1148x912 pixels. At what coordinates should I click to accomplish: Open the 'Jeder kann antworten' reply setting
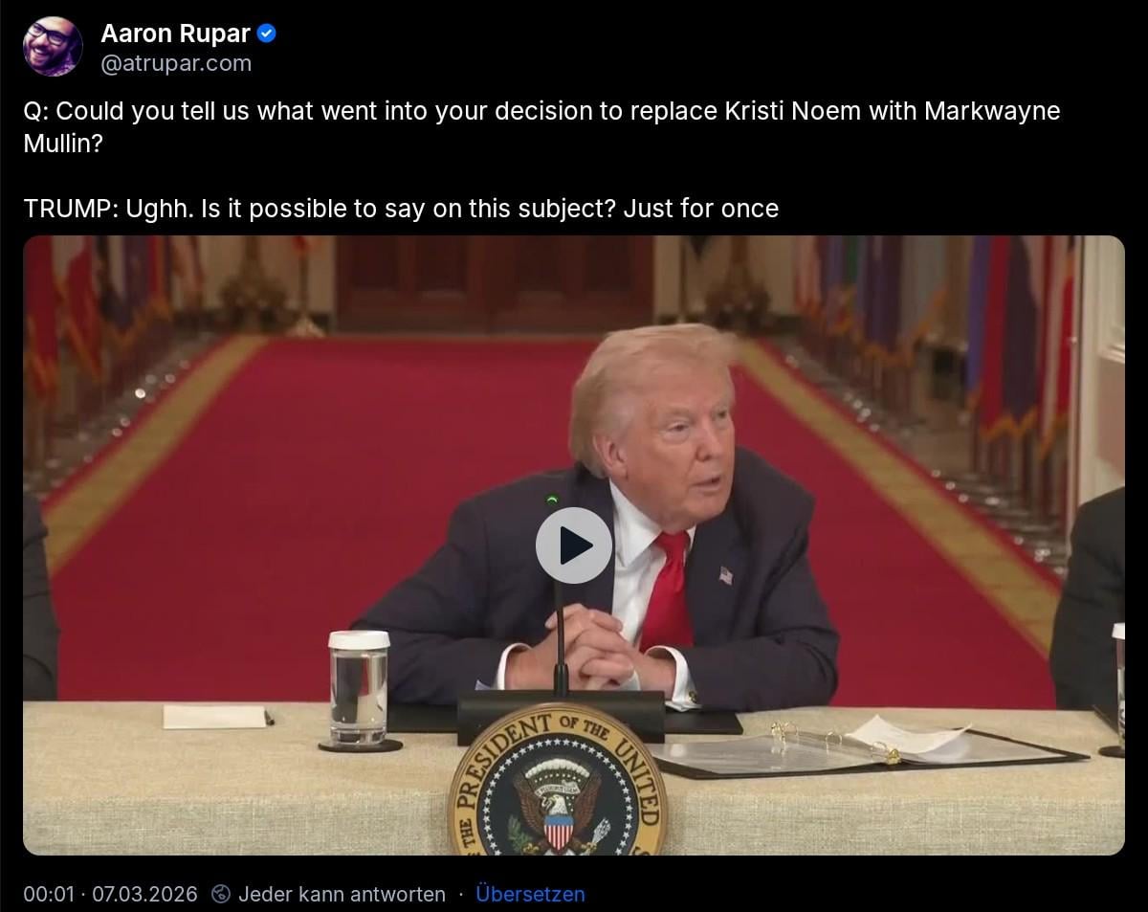(342, 894)
